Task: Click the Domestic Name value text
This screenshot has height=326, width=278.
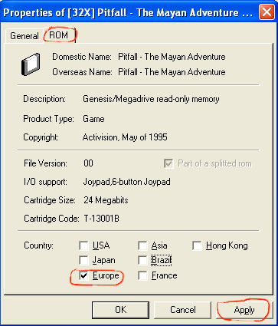Action: [172, 57]
